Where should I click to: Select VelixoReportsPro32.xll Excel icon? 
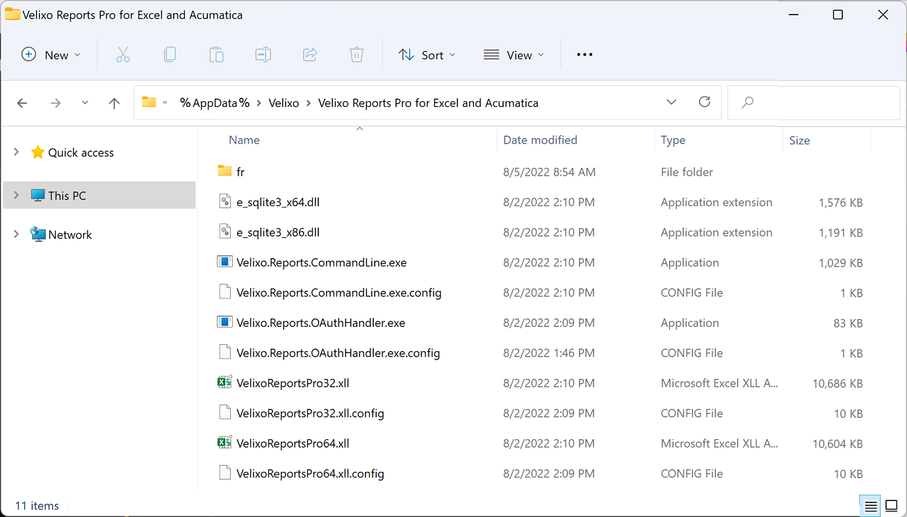[224, 382]
